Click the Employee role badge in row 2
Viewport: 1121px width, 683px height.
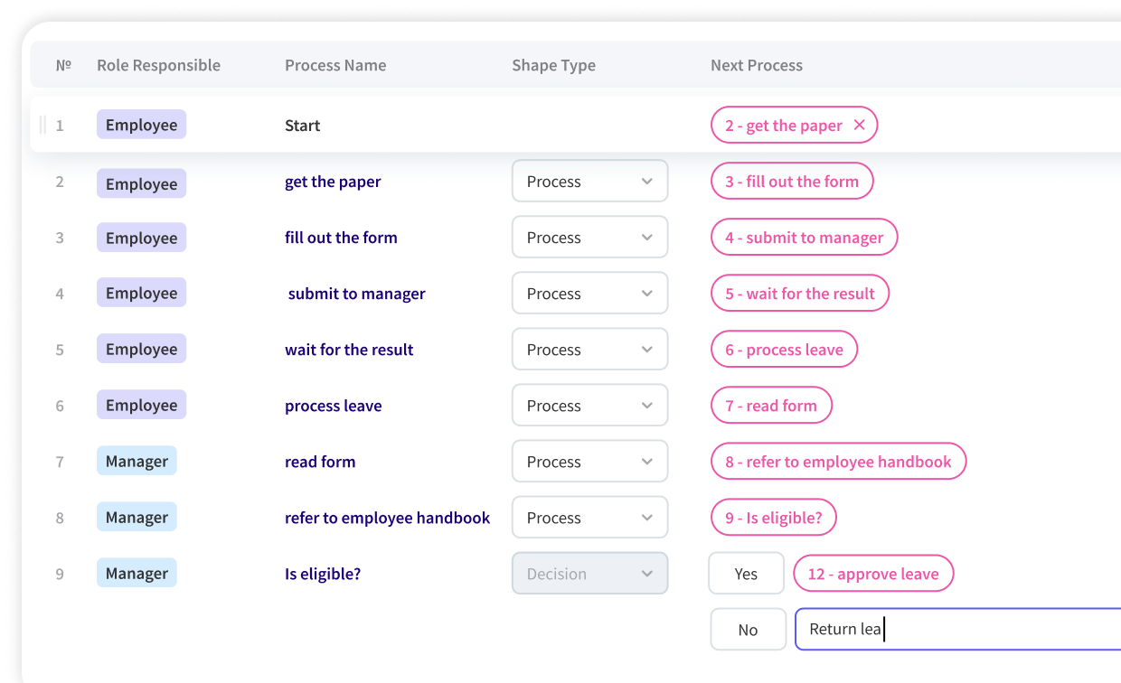click(141, 183)
